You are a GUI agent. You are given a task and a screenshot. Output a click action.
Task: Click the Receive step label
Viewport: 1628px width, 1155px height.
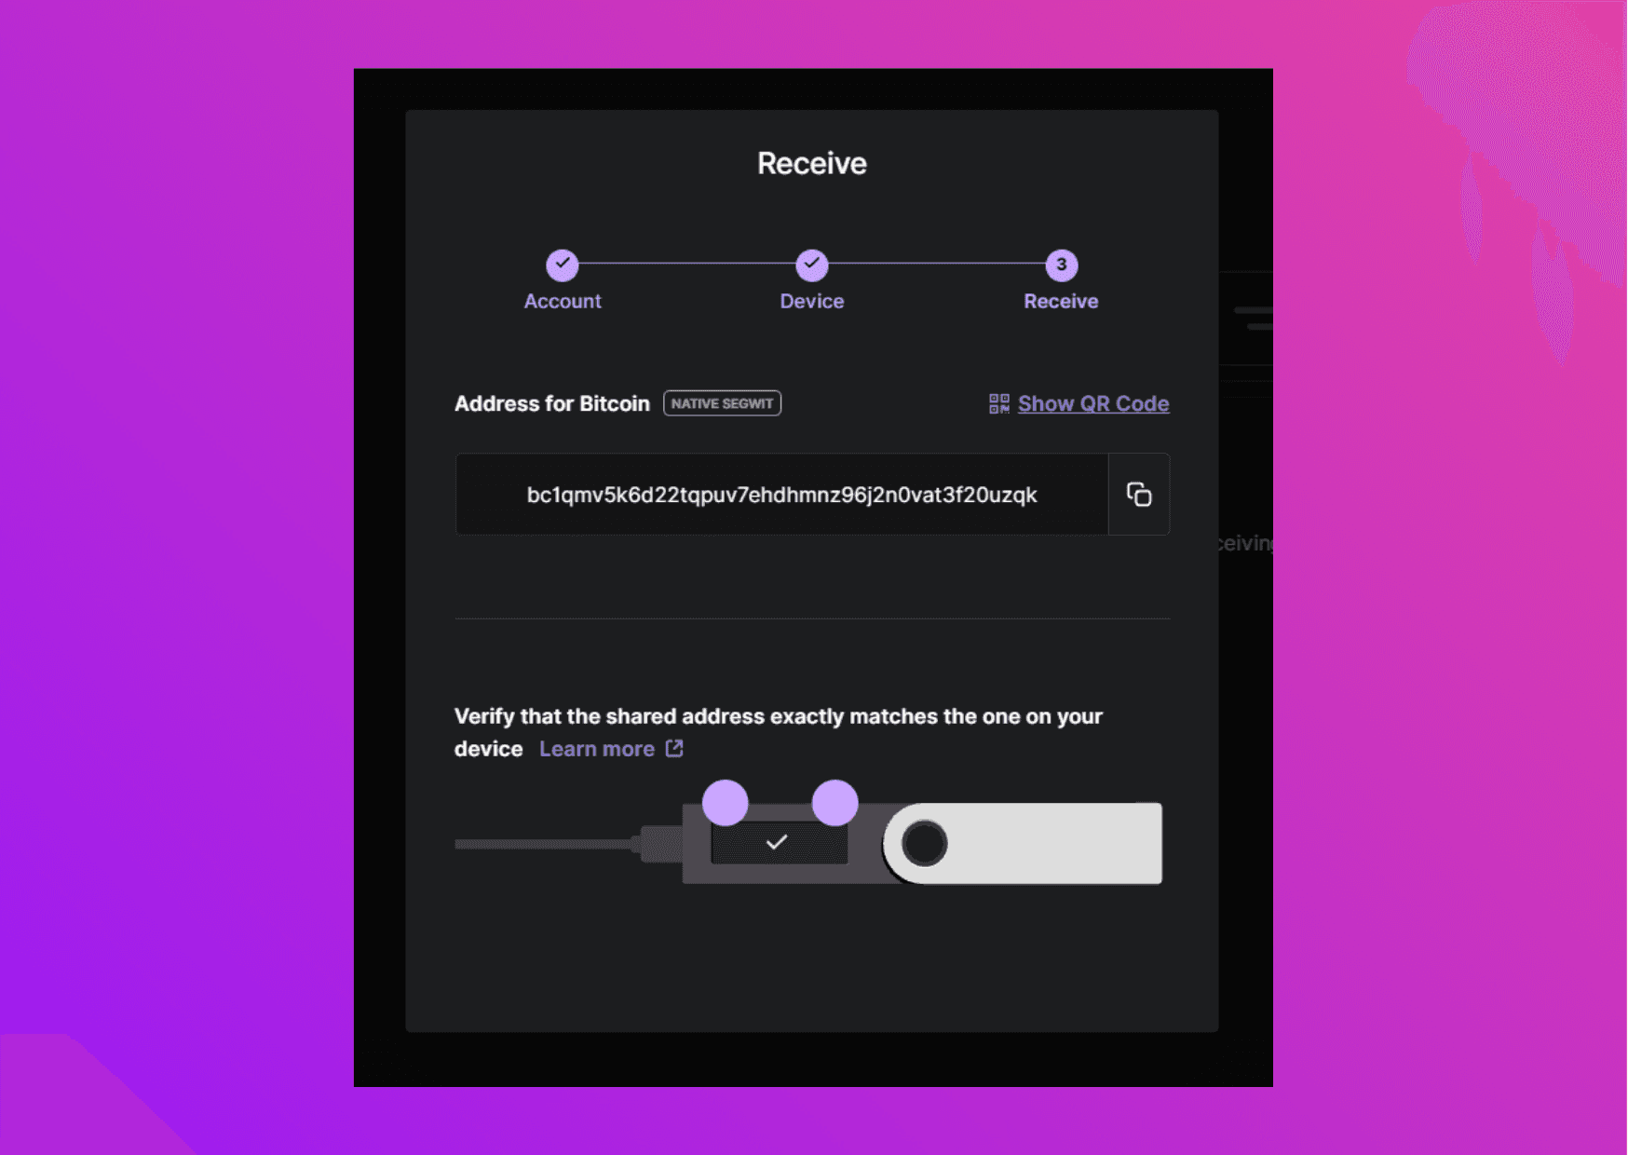pyautogui.click(x=1061, y=301)
